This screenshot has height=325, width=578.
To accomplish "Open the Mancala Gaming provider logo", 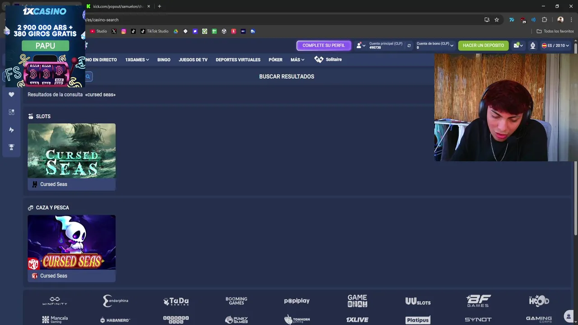I will (x=55, y=320).
